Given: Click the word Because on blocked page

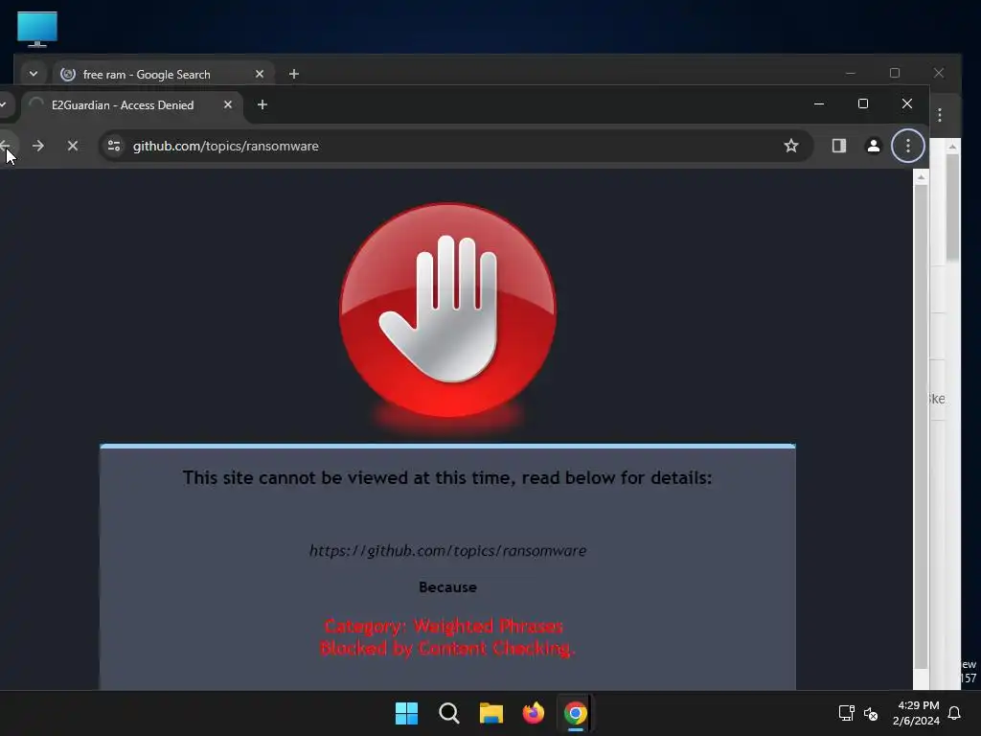Looking at the screenshot, I should tap(448, 587).
